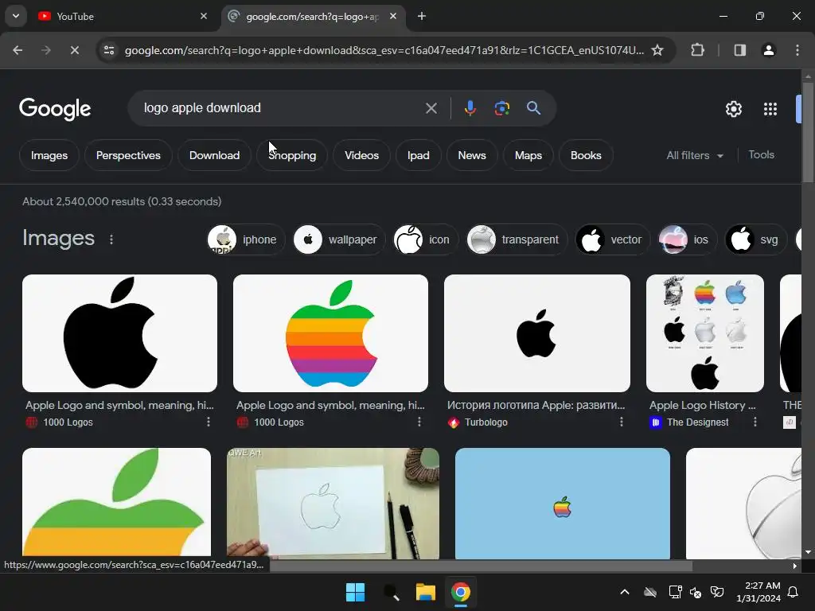Select the Shopping filter chip

[292, 155]
